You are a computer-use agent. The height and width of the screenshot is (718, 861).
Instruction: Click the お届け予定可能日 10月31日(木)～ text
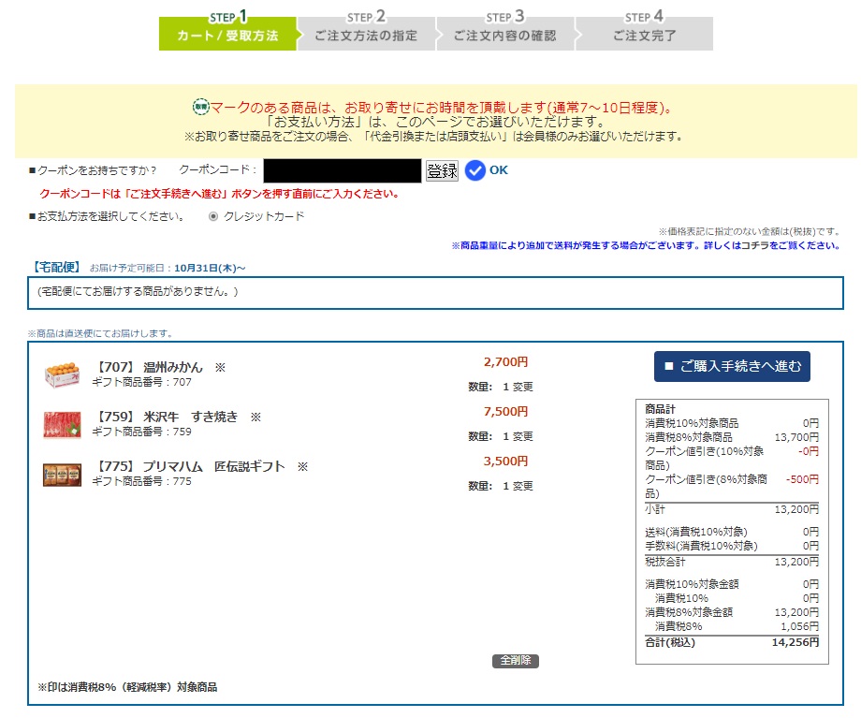click(168, 268)
